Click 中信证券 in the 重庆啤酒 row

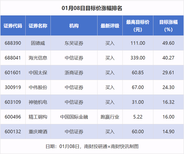click(74, 132)
